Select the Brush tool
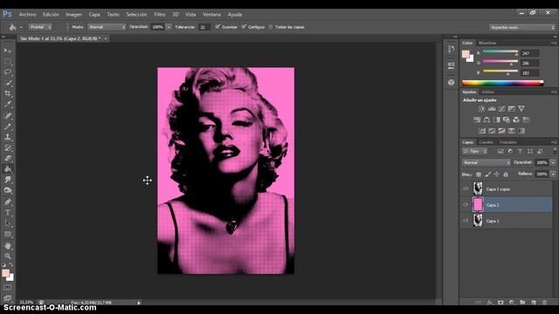The height and width of the screenshot is (314, 559). point(8,126)
